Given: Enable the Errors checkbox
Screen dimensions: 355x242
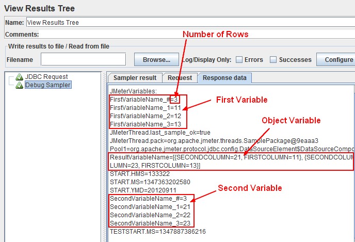Looking at the screenshot, I should pos(239,60).
